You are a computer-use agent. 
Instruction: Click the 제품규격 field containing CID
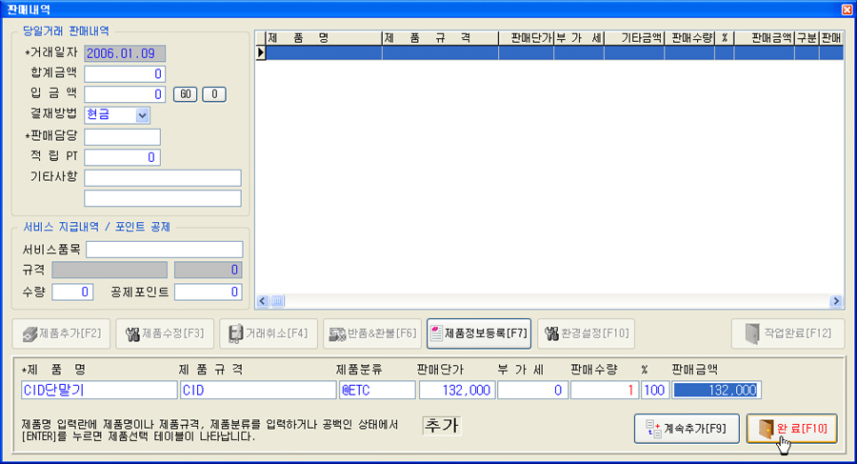click(x=258, y=390)
